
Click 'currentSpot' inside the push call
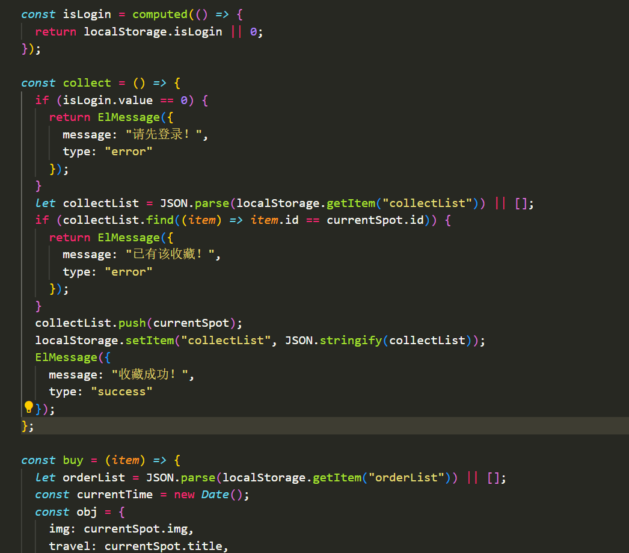point(191,323)
